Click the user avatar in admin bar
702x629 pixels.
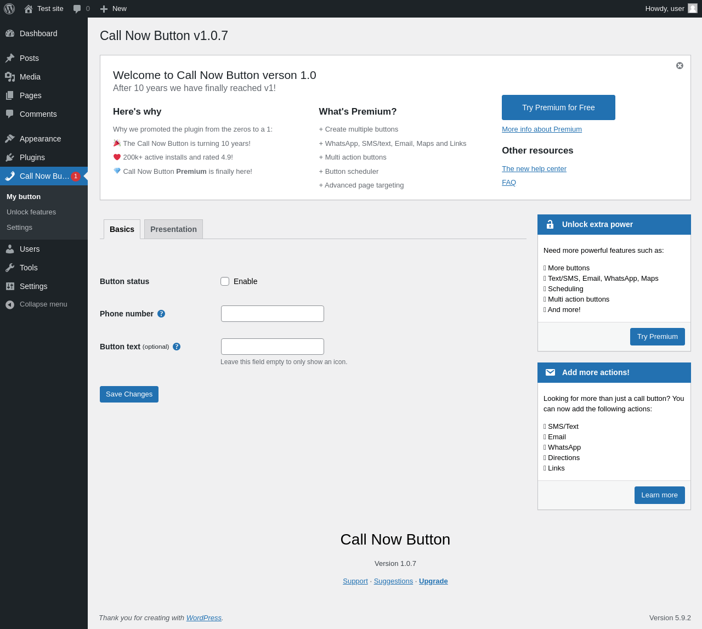coord(693,8)
